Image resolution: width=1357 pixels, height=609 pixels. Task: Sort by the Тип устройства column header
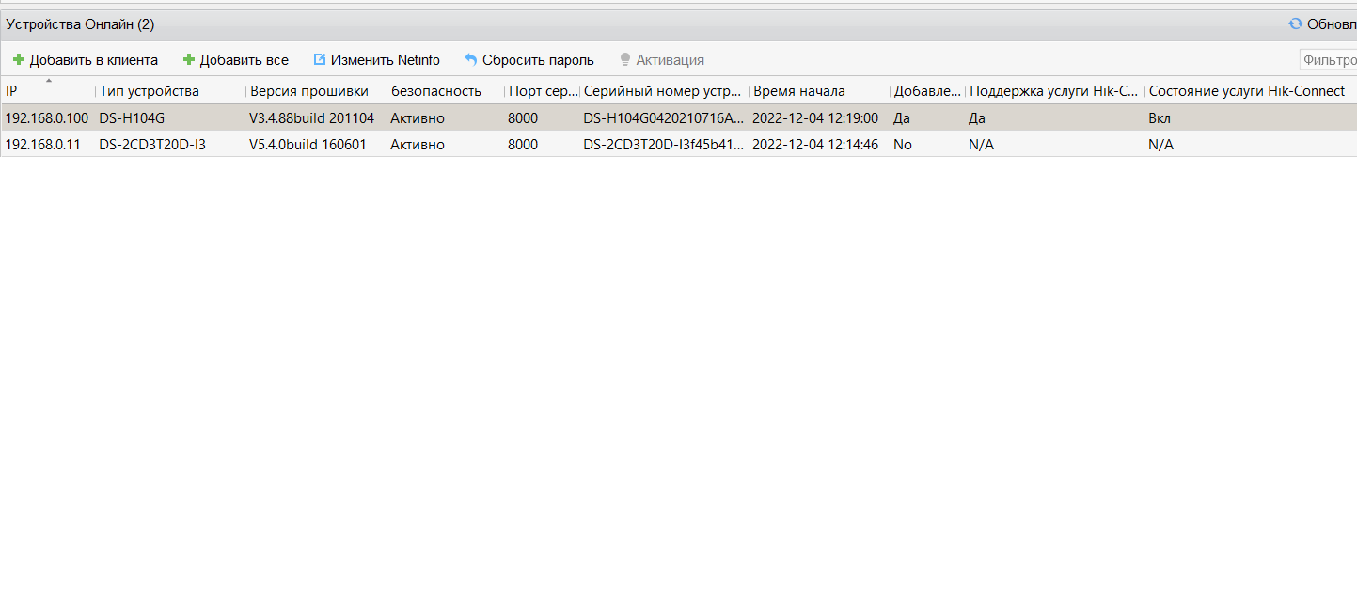[169, 91]
